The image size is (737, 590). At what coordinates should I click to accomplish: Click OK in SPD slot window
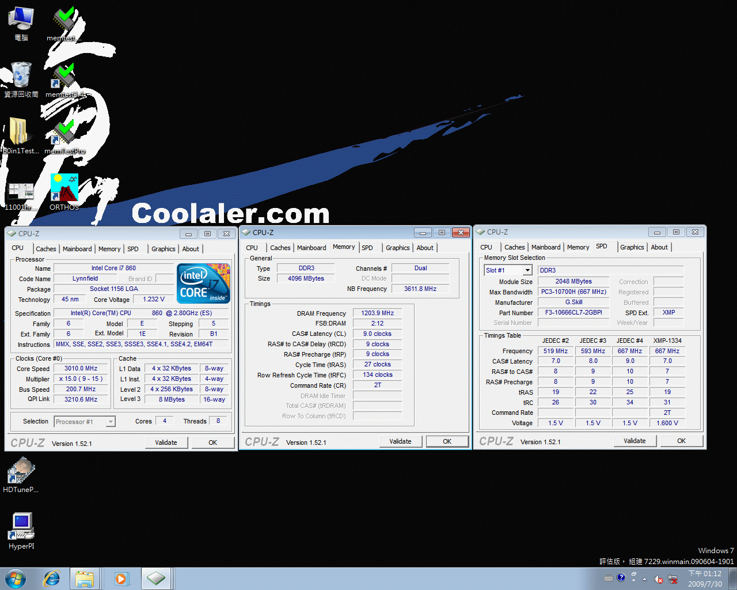pyautogui.click(x=682, y=441)
